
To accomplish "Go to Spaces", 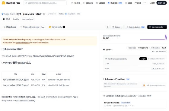I will coord(100,3).
